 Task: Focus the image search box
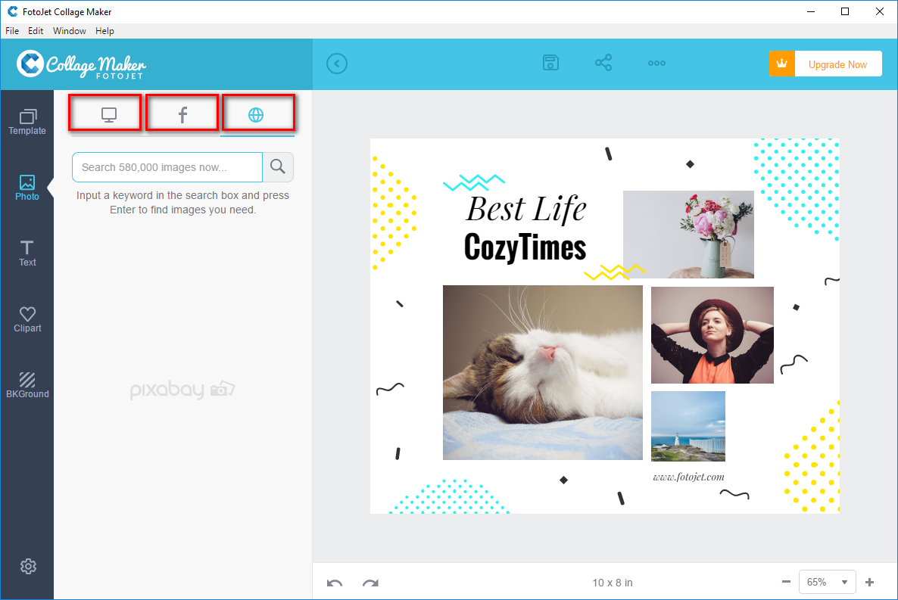pos(167,167)
